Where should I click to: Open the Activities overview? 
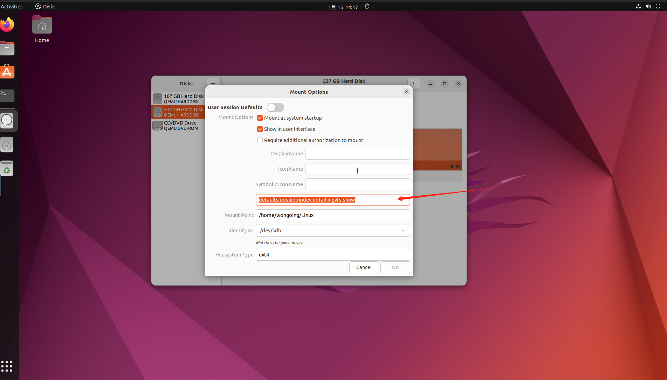click(12, 6)
